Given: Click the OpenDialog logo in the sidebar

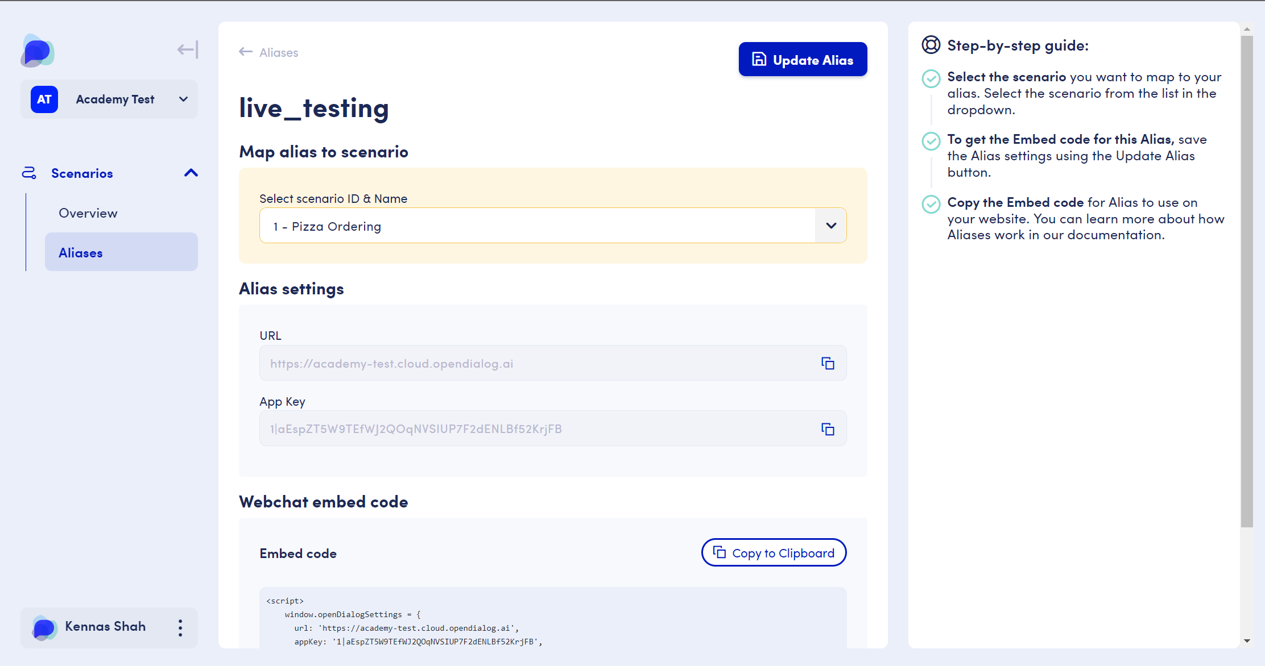Looking at the screenshot, I should (x=38, y=51).
